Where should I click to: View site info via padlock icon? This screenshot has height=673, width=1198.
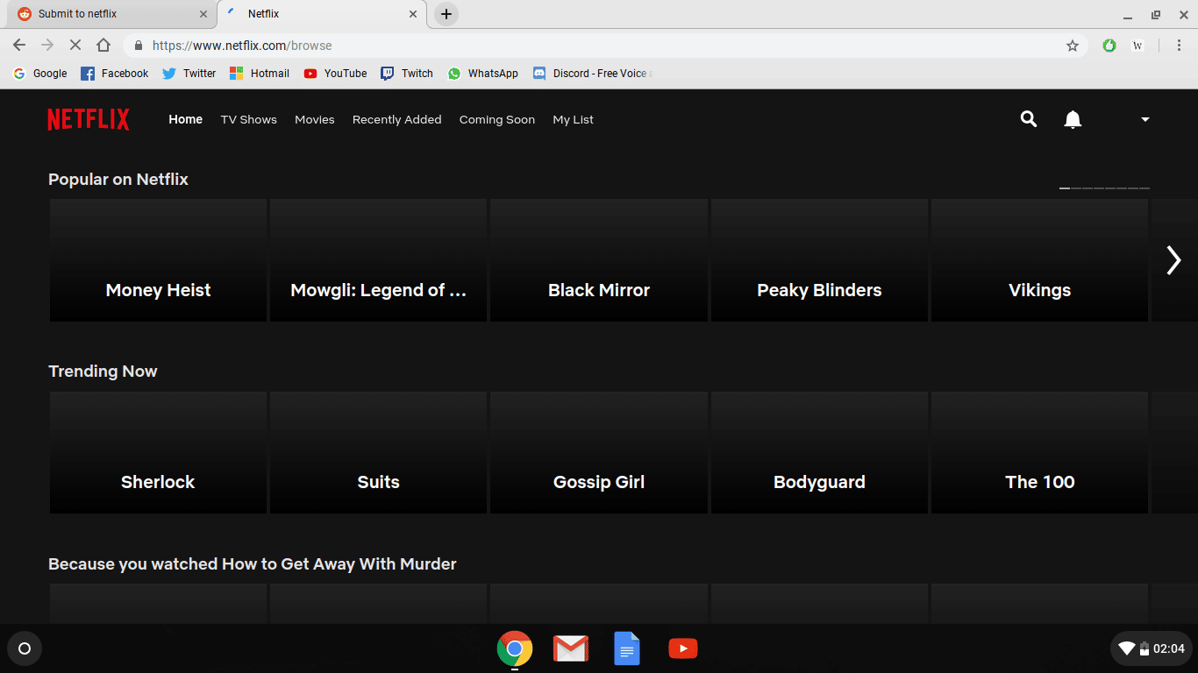pyautogui.click(x=139, y=46)
